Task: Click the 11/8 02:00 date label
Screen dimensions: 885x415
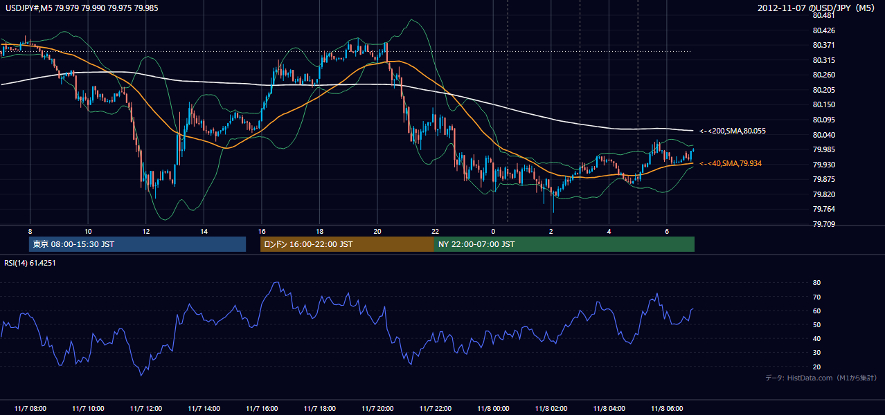Action: coord(551,409)
